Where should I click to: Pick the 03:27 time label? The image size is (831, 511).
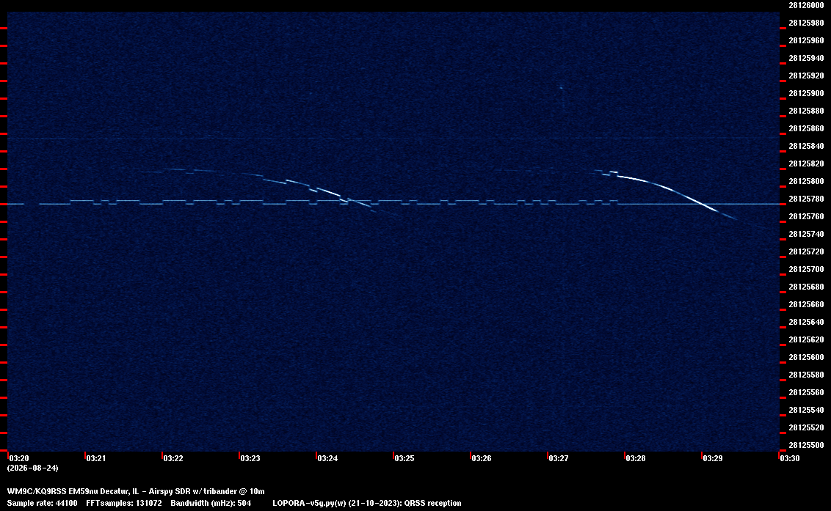click(559, 458)
